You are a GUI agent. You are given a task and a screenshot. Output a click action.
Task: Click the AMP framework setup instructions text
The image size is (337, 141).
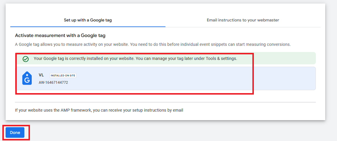99,110
